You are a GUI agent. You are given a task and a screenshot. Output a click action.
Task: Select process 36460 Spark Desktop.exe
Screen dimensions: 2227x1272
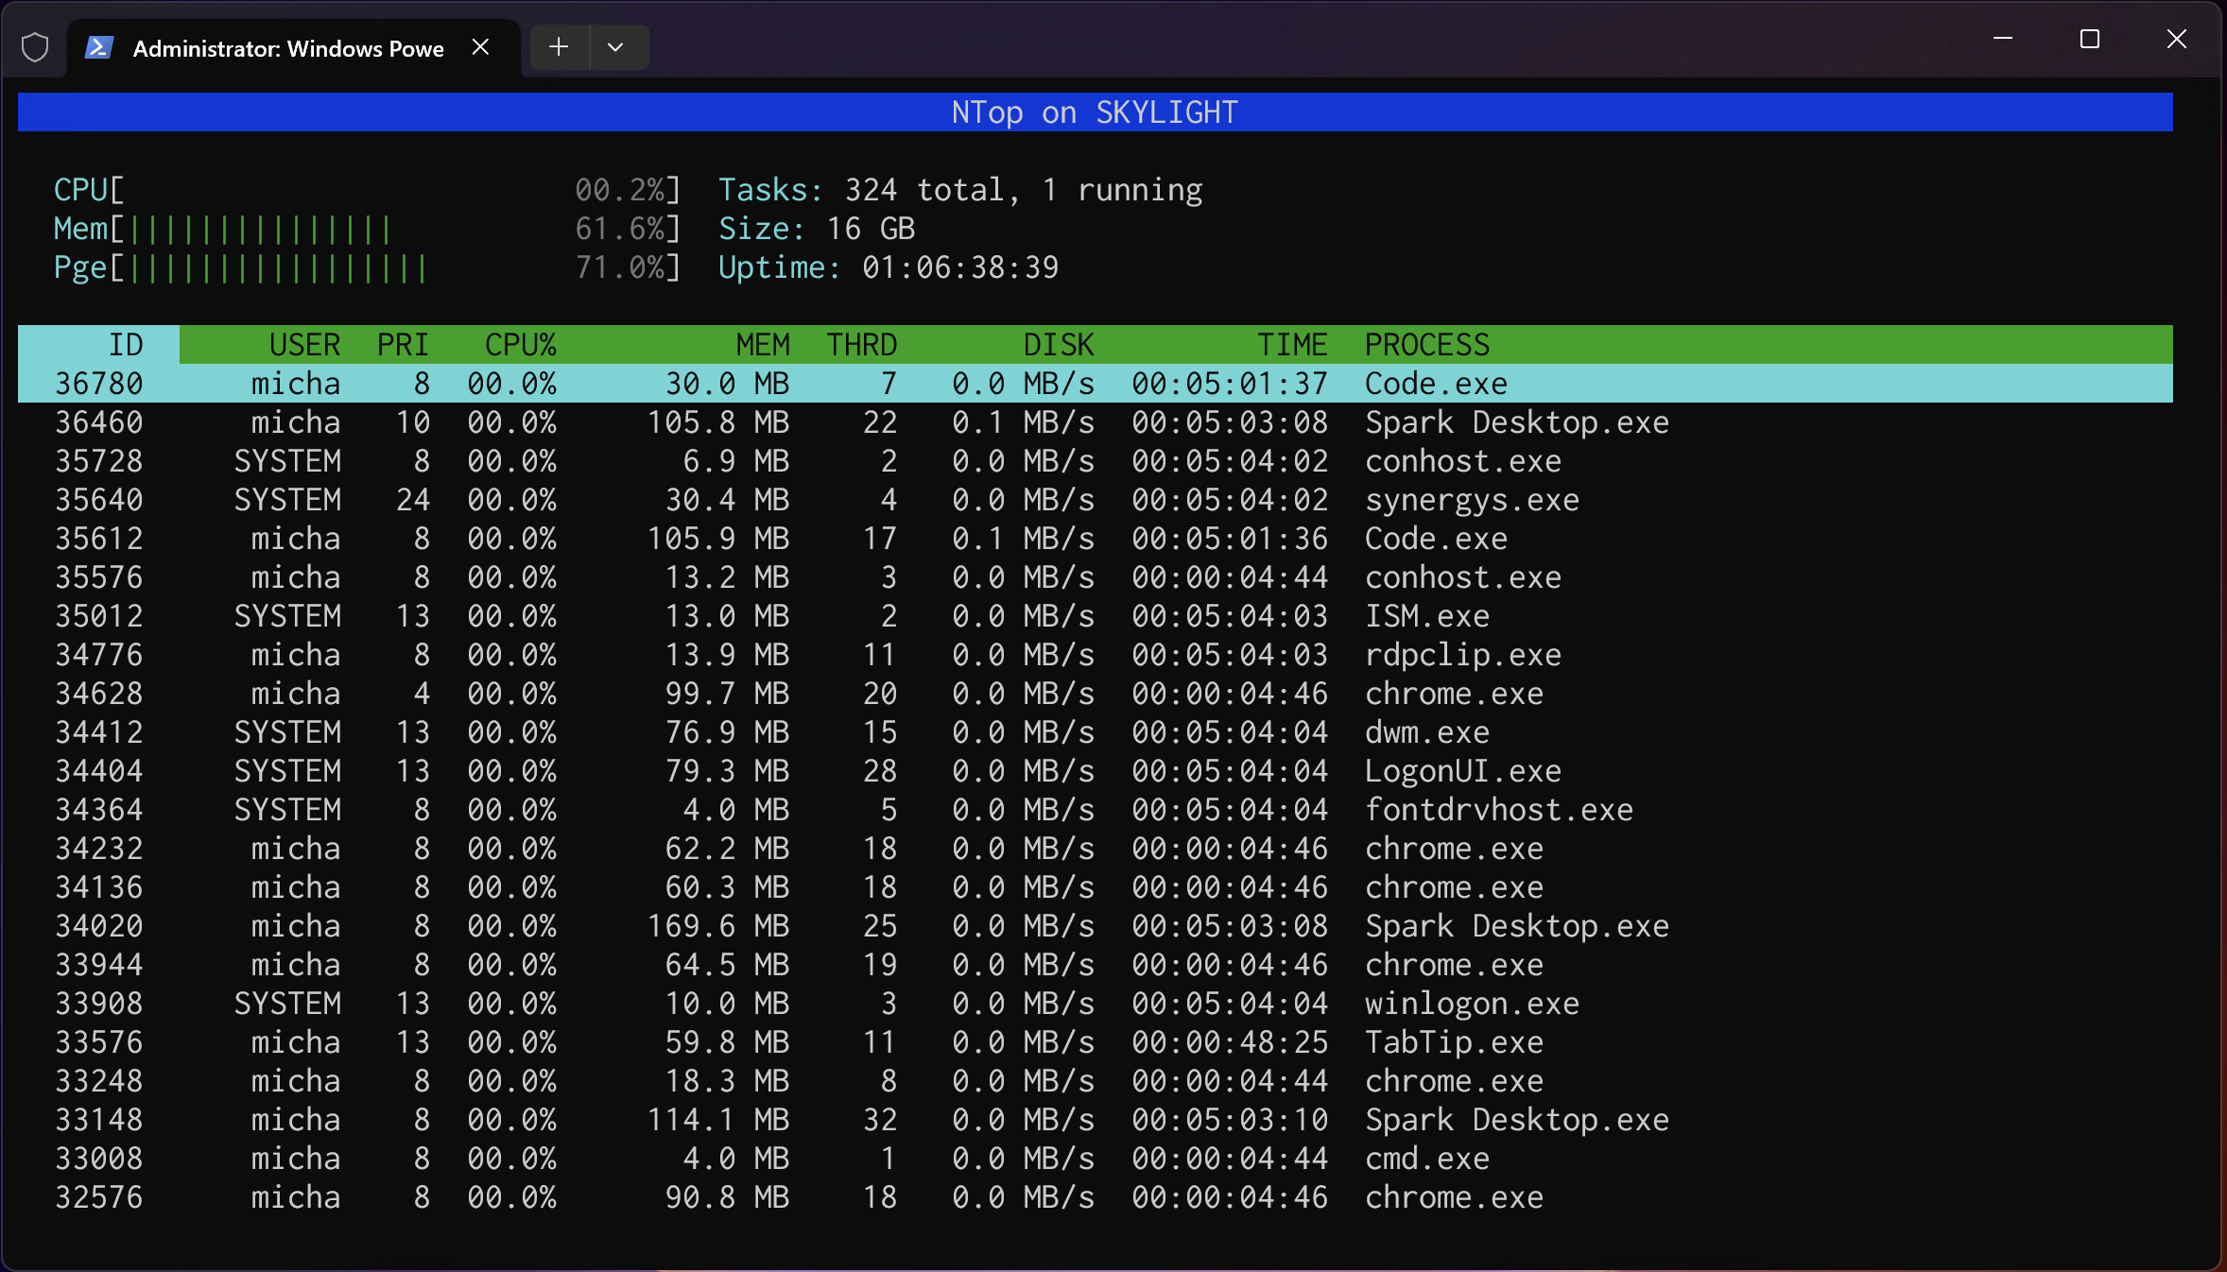[x=1095, y=422]
